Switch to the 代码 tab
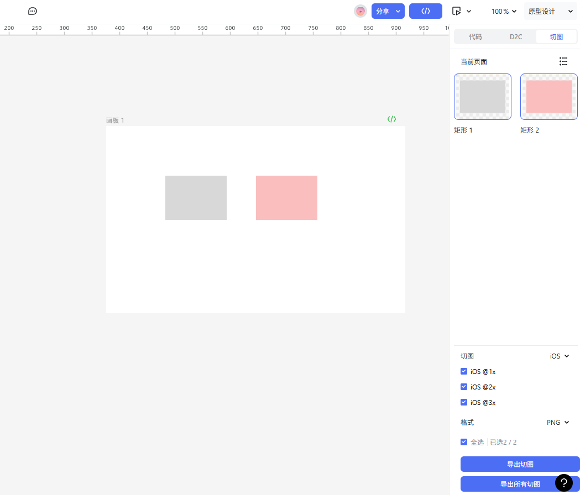 click(475, 36)
